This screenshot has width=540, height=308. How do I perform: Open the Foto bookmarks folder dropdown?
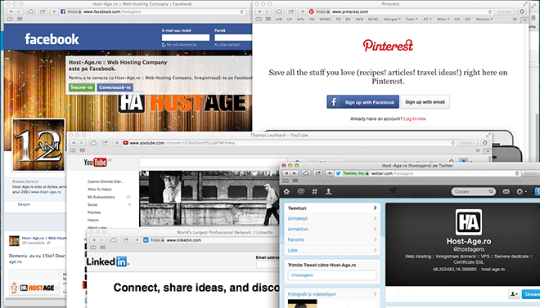click(412, 20)
